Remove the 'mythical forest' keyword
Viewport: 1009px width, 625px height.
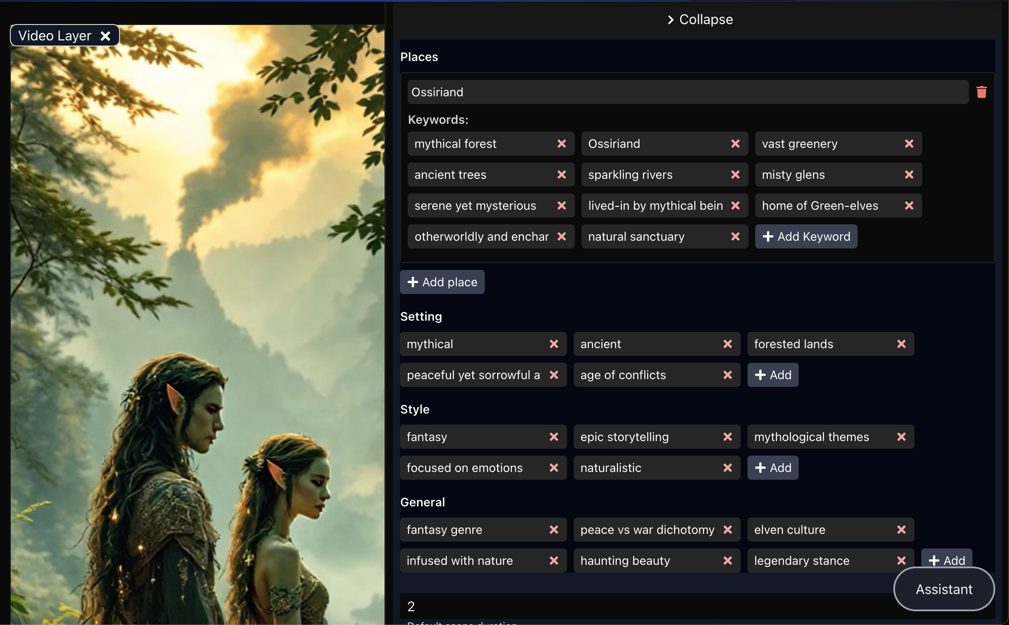561,144
